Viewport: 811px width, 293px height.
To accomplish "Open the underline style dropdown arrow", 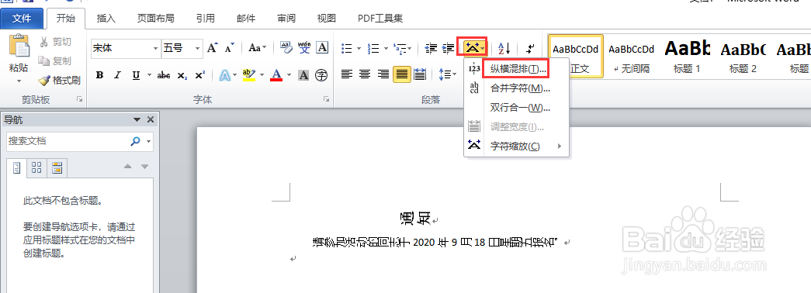I will coord(150,75).
